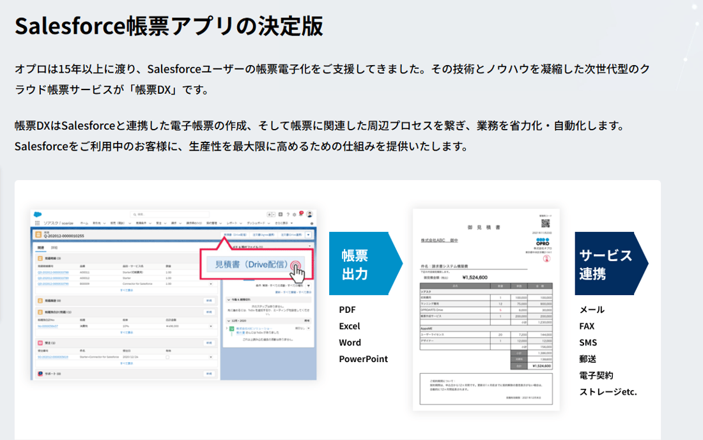Screen dimensions: 703x440
Task: Click the 見積明細 (3) list icon
Action: [40, 259]
